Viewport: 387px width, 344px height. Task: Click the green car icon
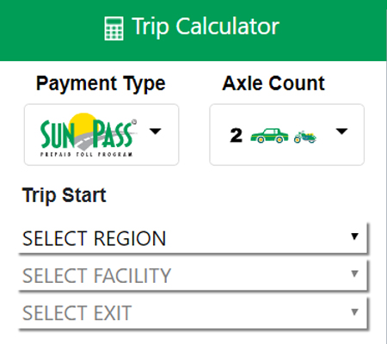pyautogui.click(x=269, y=136)
